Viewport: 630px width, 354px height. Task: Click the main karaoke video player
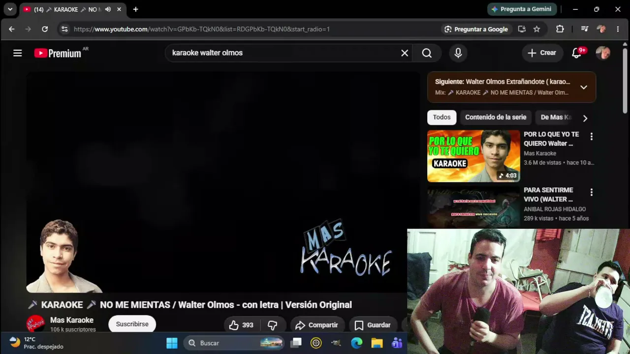click(x=223, y=182)
